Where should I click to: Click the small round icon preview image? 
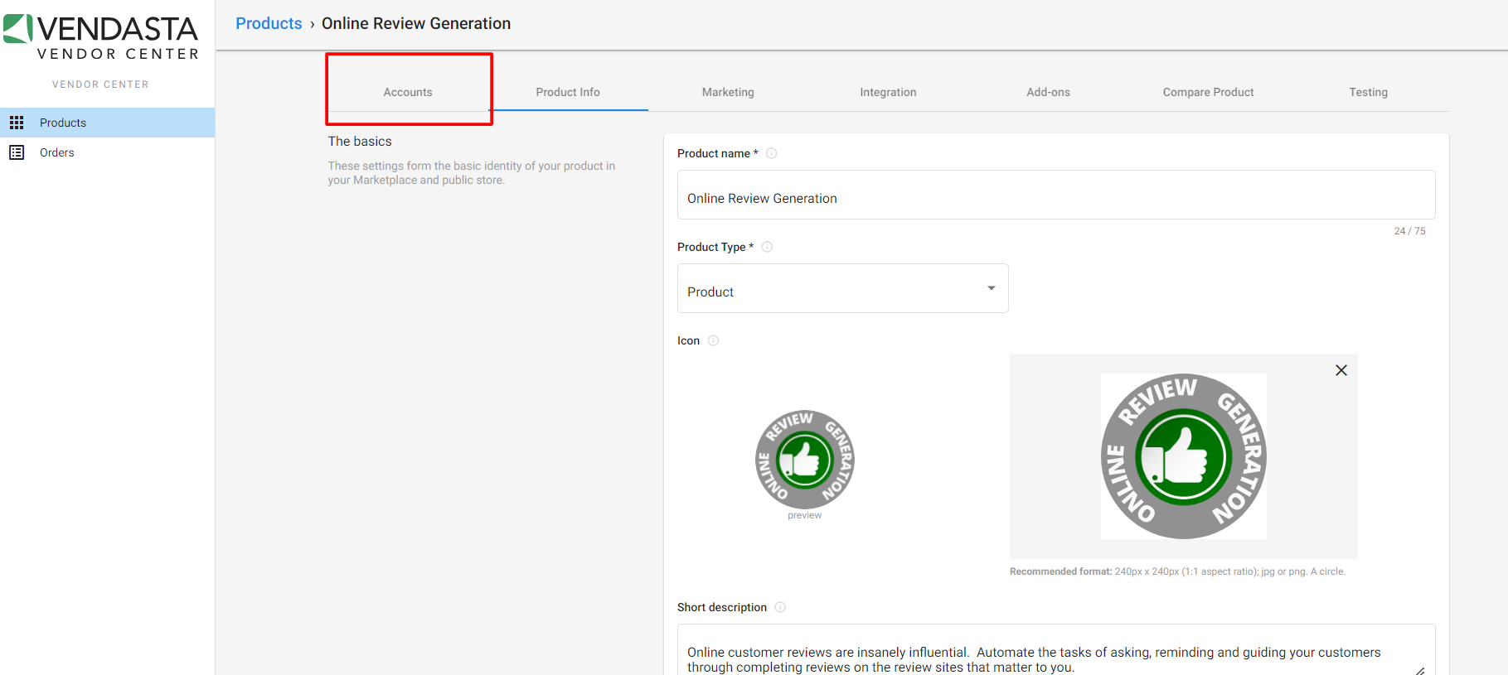click(x=805, y=460)
